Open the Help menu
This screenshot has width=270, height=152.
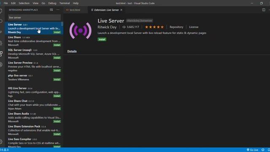pyautogui.click(x=76, y=3)
